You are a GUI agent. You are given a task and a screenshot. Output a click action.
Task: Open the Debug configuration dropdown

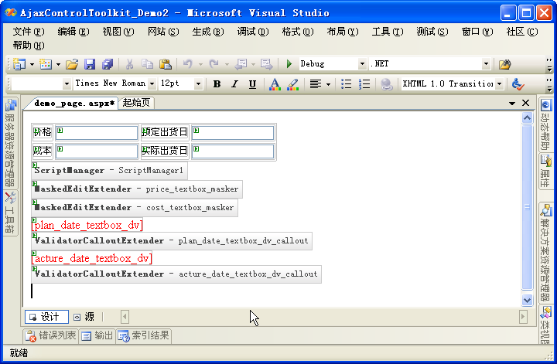[x=362, y=64]
